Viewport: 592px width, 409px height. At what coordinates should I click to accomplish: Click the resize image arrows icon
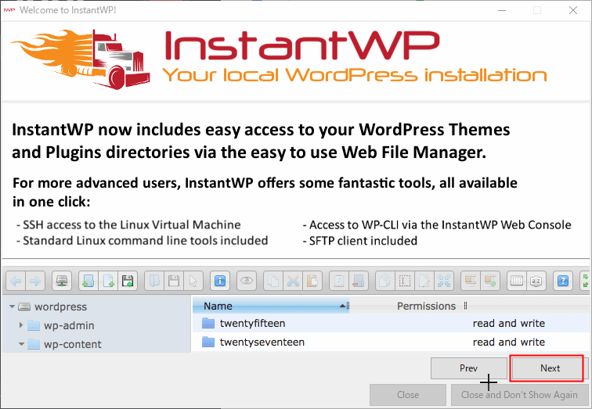click(x=444, y=281)
